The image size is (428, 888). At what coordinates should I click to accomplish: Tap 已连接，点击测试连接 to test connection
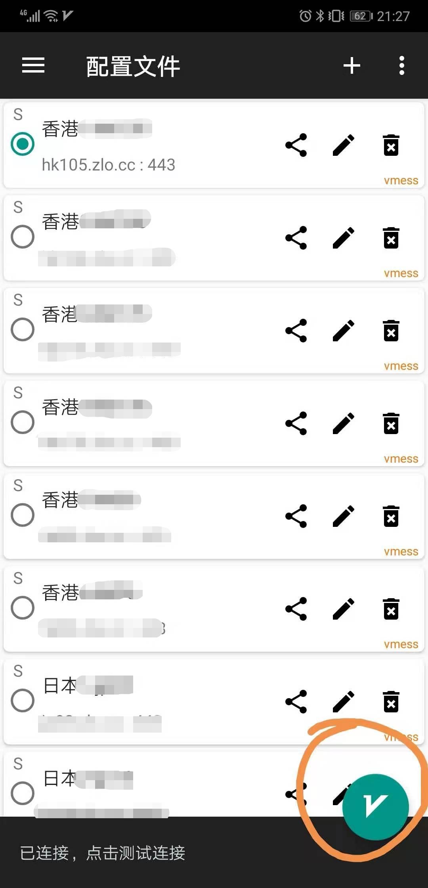(103, 853)
